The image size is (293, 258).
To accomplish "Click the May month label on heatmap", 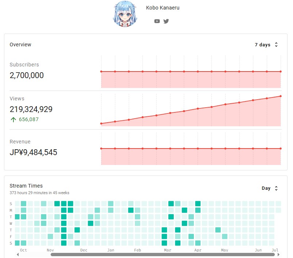I will tap(224, 250).
